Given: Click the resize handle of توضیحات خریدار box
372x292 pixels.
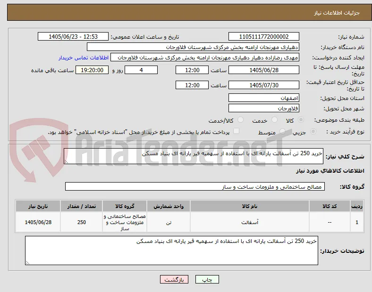Looking at the screenshot, I should pos(27,263).
